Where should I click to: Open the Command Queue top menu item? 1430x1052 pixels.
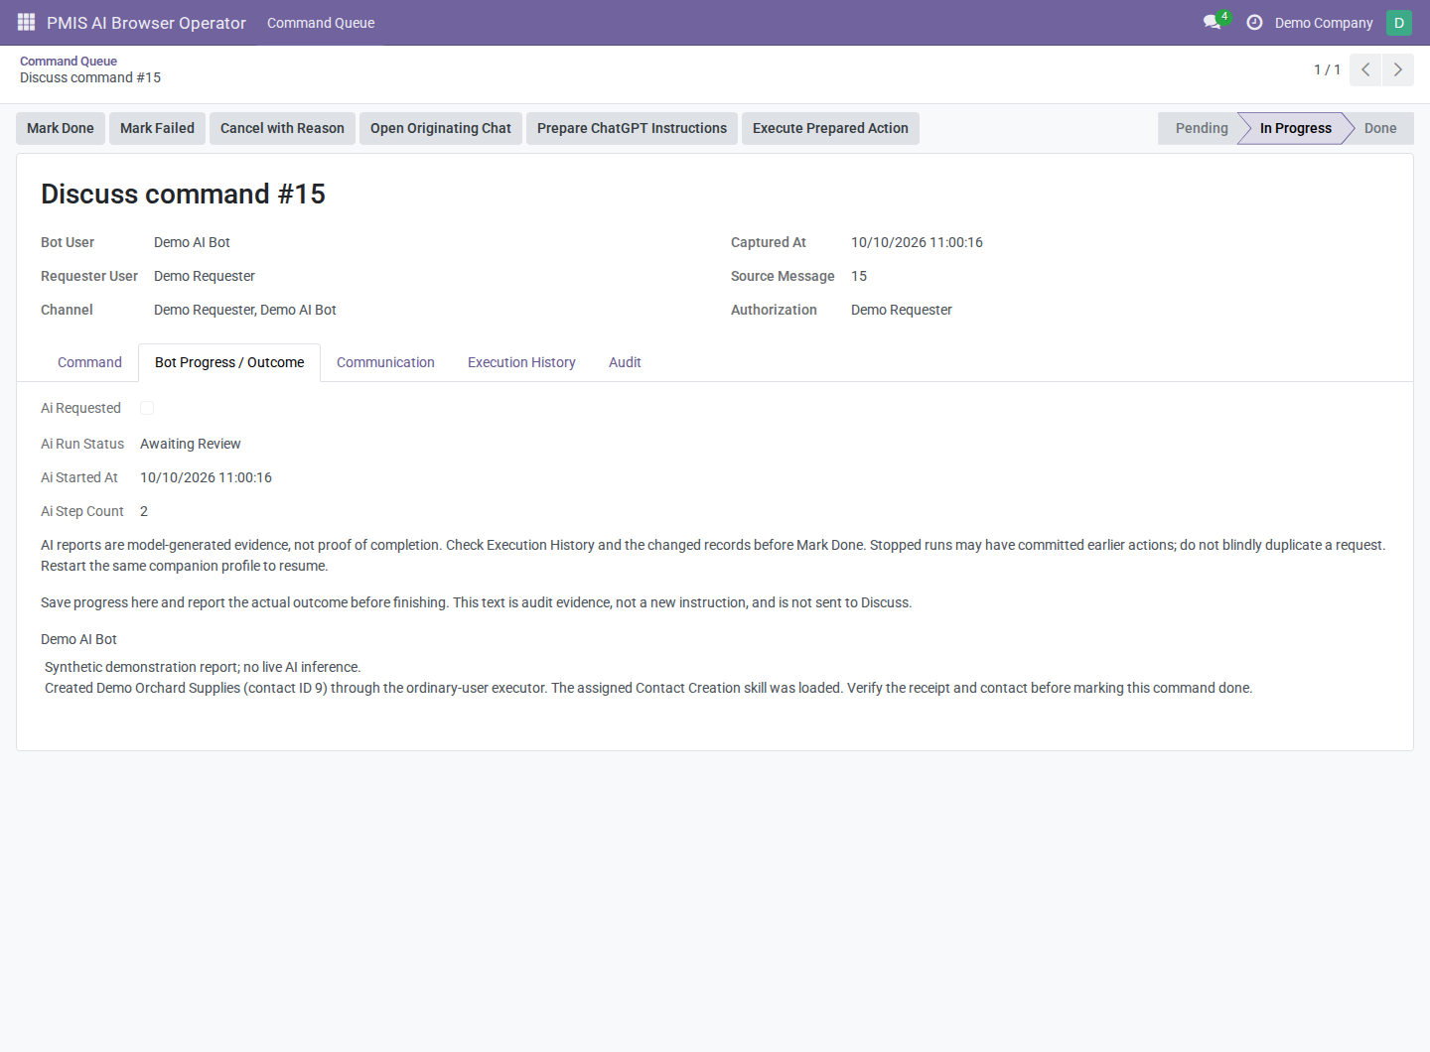[321, 23]
